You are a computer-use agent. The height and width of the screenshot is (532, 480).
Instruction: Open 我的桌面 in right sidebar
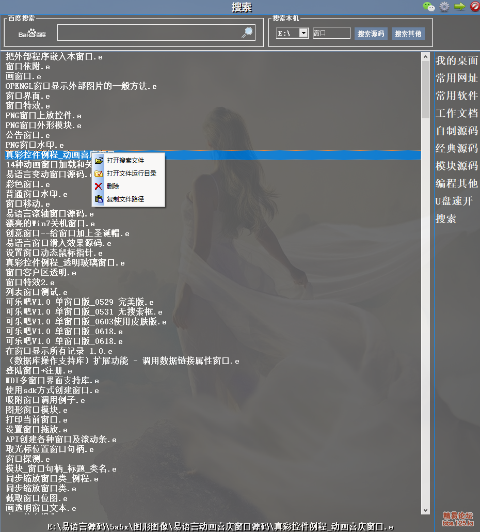[x=456, y=61]
